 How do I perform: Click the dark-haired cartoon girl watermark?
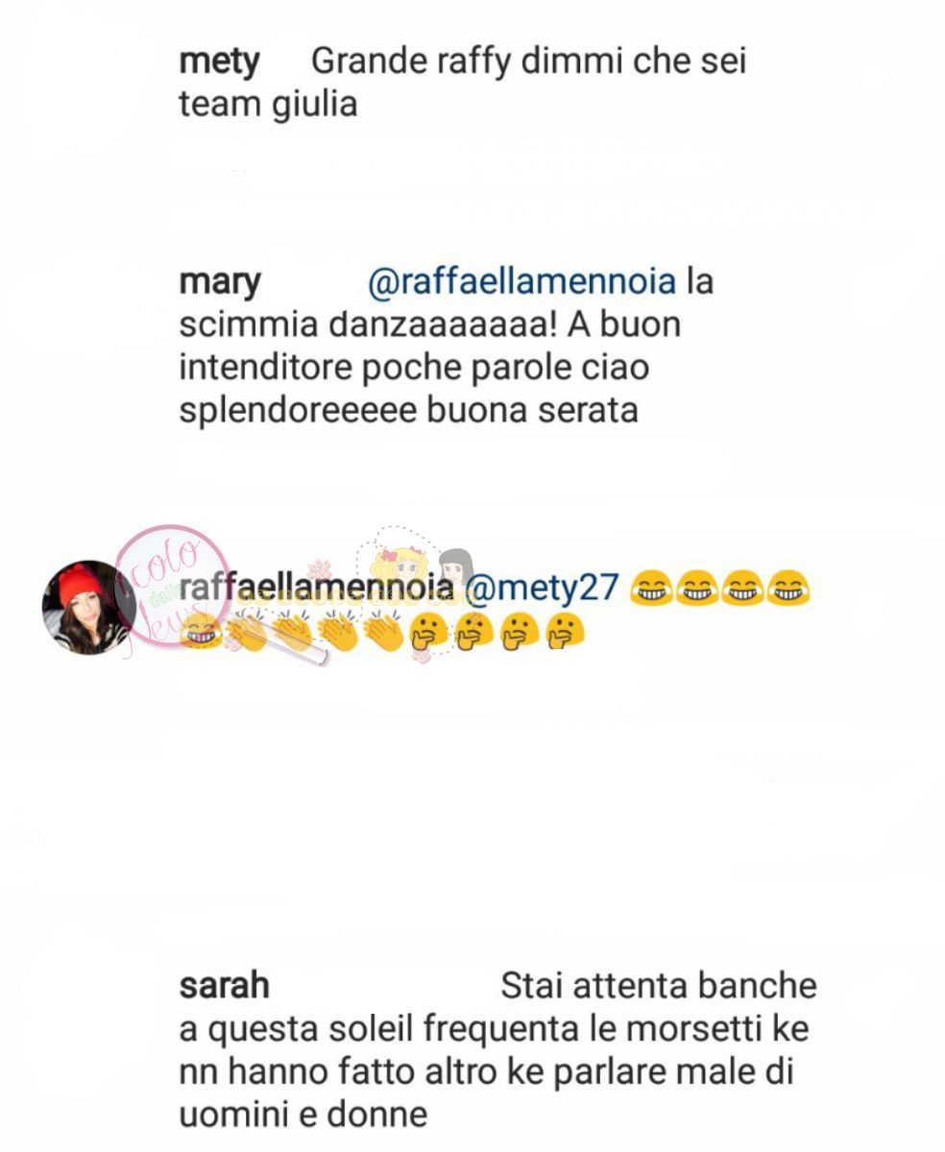(455, 566)
